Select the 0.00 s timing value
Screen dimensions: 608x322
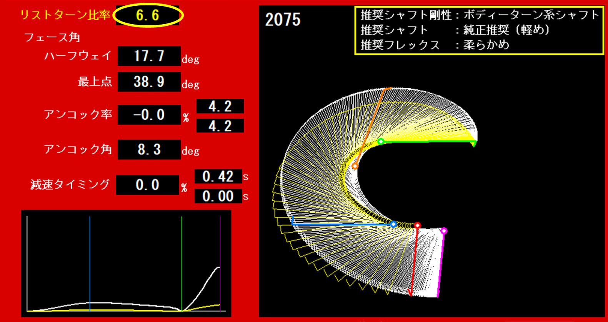pos(218,196)
